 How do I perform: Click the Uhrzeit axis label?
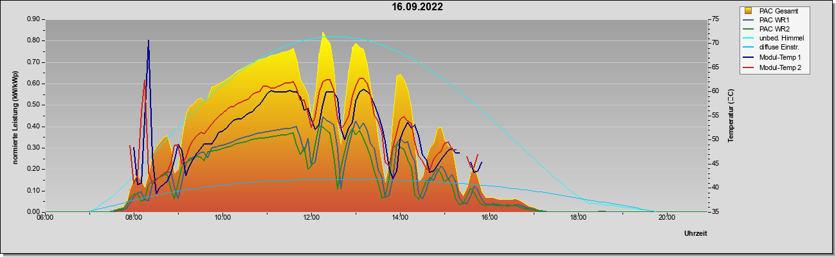(695, 234)
